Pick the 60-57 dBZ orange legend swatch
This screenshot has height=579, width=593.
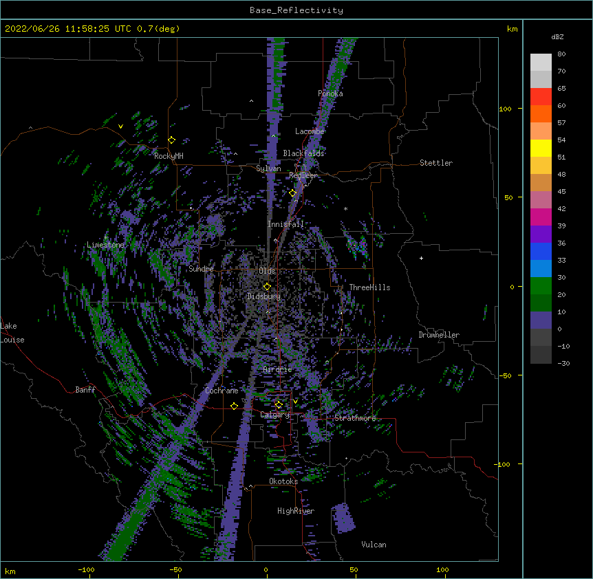coord(541,113)
